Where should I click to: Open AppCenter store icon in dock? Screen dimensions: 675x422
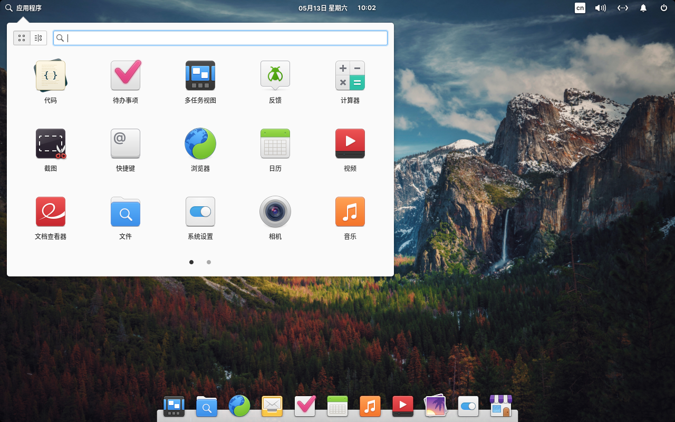click(501, 406)
